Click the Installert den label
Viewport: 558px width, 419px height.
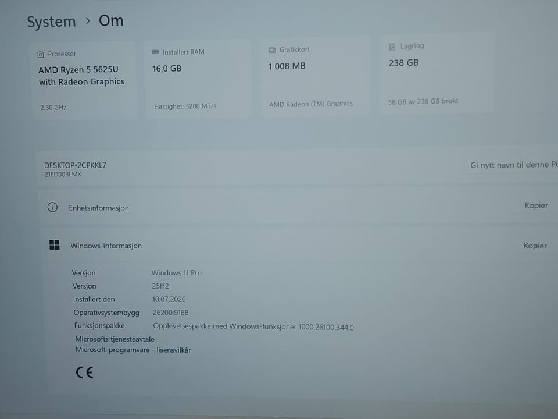94,299
